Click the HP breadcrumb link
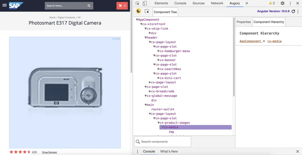The width and height of the screenshot is (302, 155). pyautogui.click(x=79, y=17)
